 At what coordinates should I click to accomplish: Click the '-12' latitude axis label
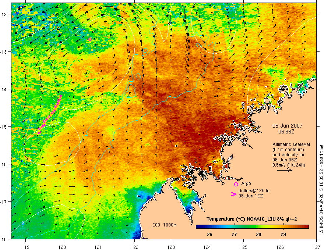pos(4,14)
